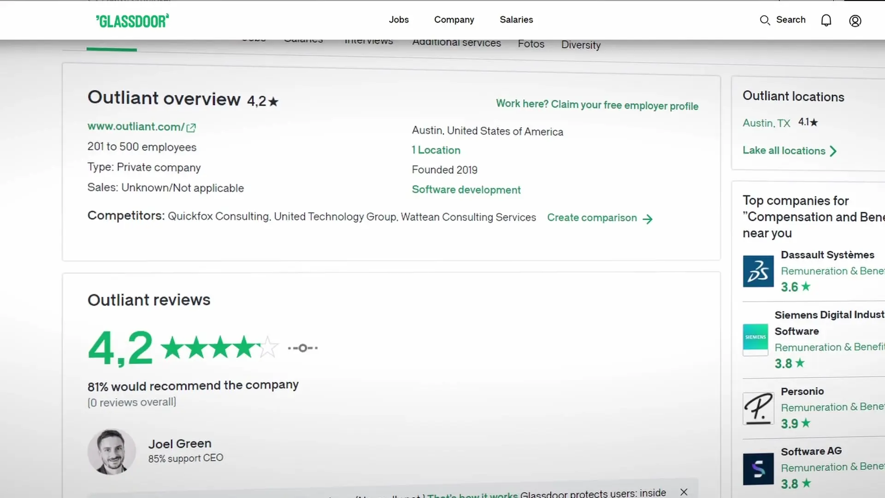The image size is (885, 498).
Task: Click Founded 2019 text
Action: 444,170
